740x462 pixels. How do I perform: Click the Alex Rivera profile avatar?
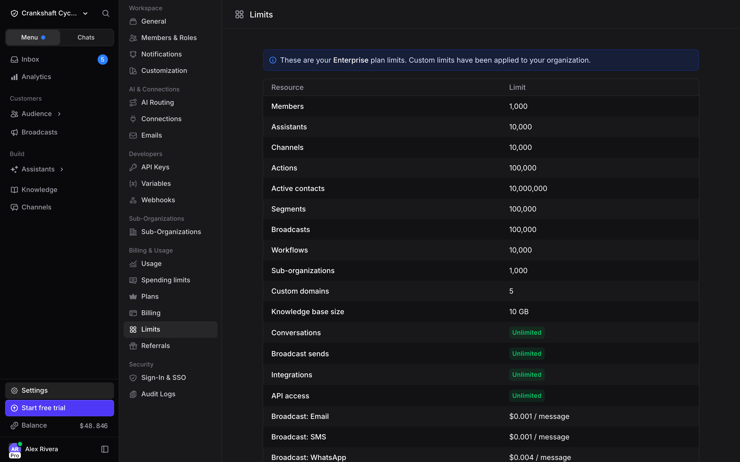pos(15,450)
